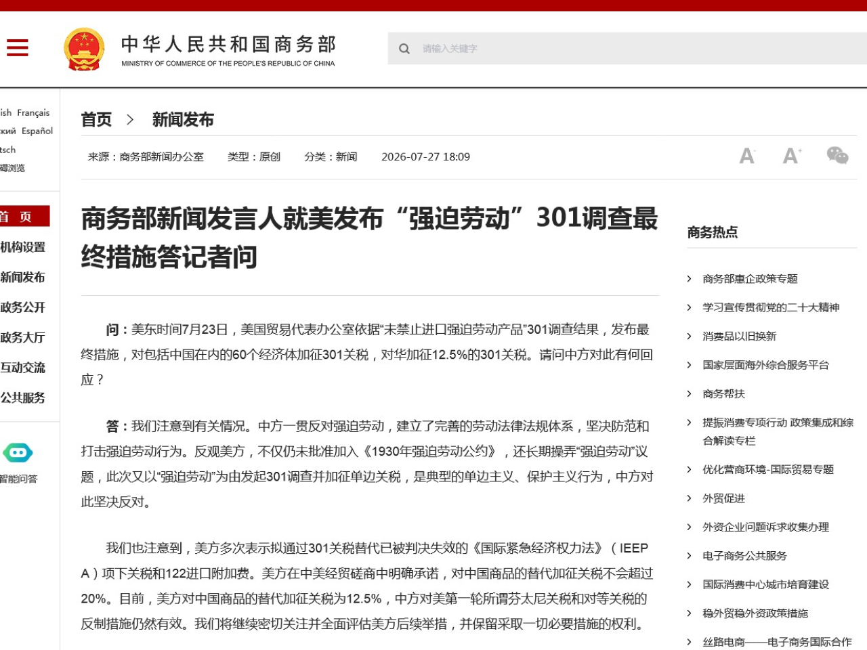Open the 新闻发布 breadcrumb
Image resolution: width=867 pixels, height=650 pixels.
(183, 120)
